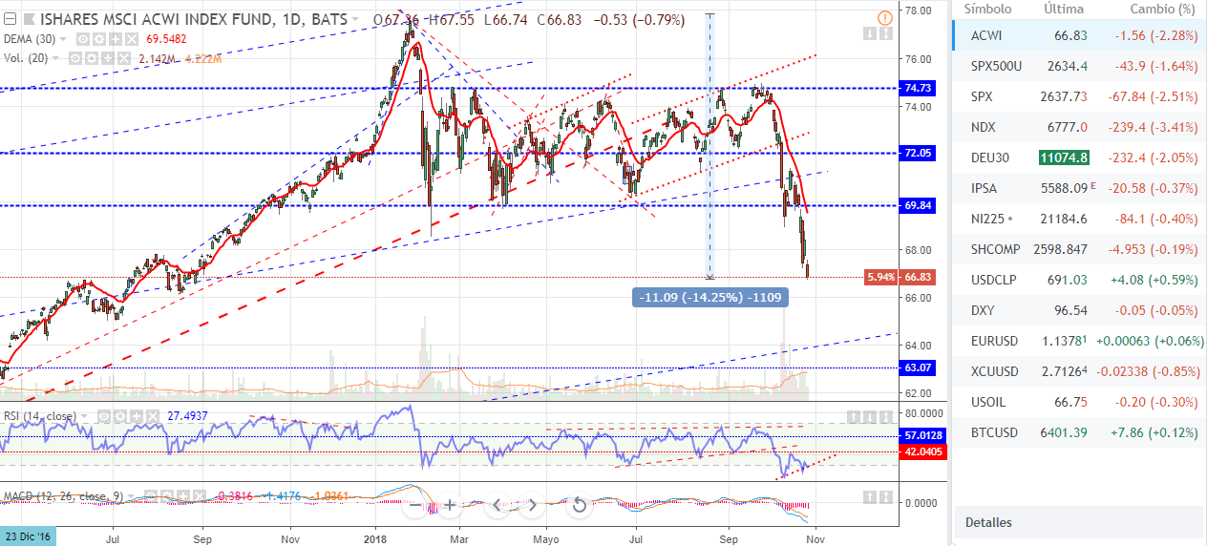Toggle visibility of the DEMA indicator
Viewport: 1207px width, 546px height.
82,39
